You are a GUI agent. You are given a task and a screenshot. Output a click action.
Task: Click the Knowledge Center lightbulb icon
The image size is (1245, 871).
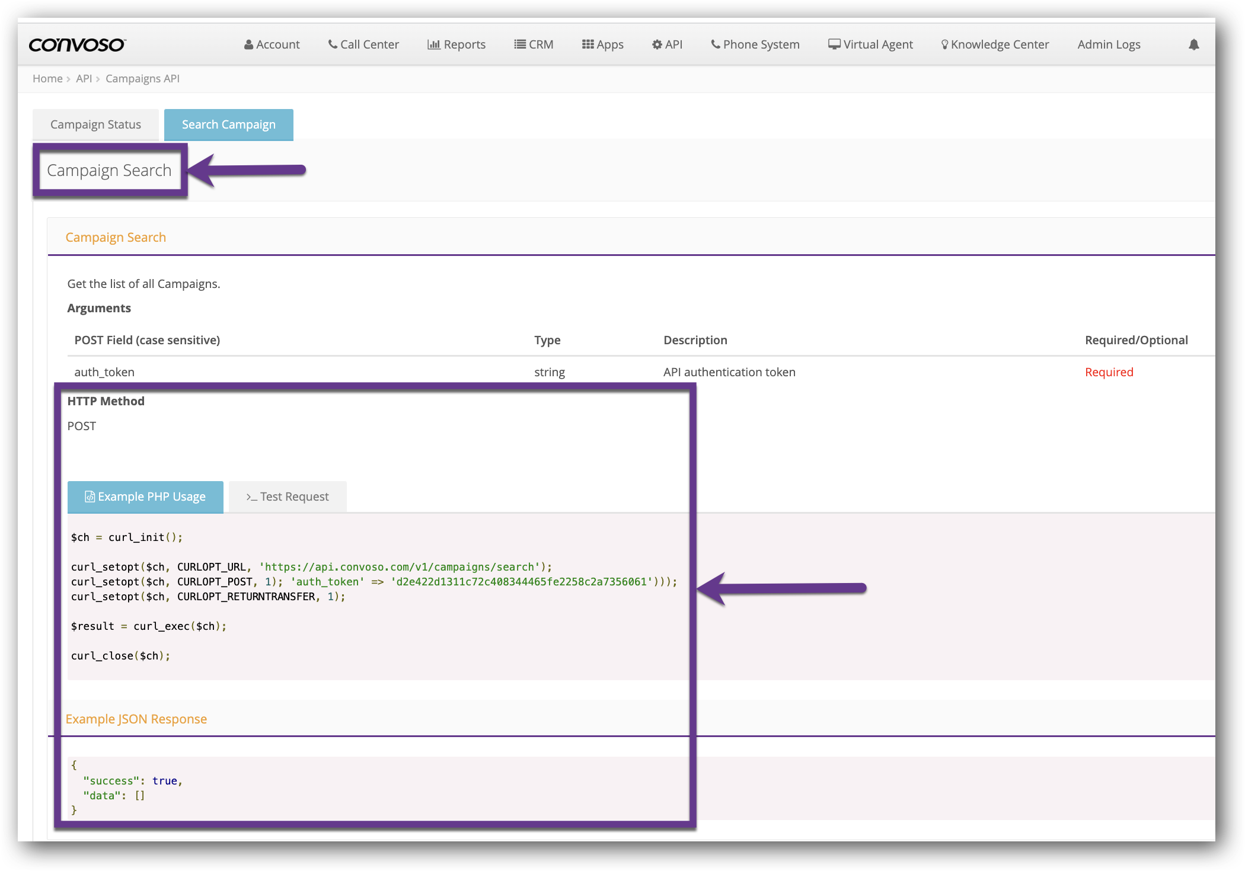944,44
